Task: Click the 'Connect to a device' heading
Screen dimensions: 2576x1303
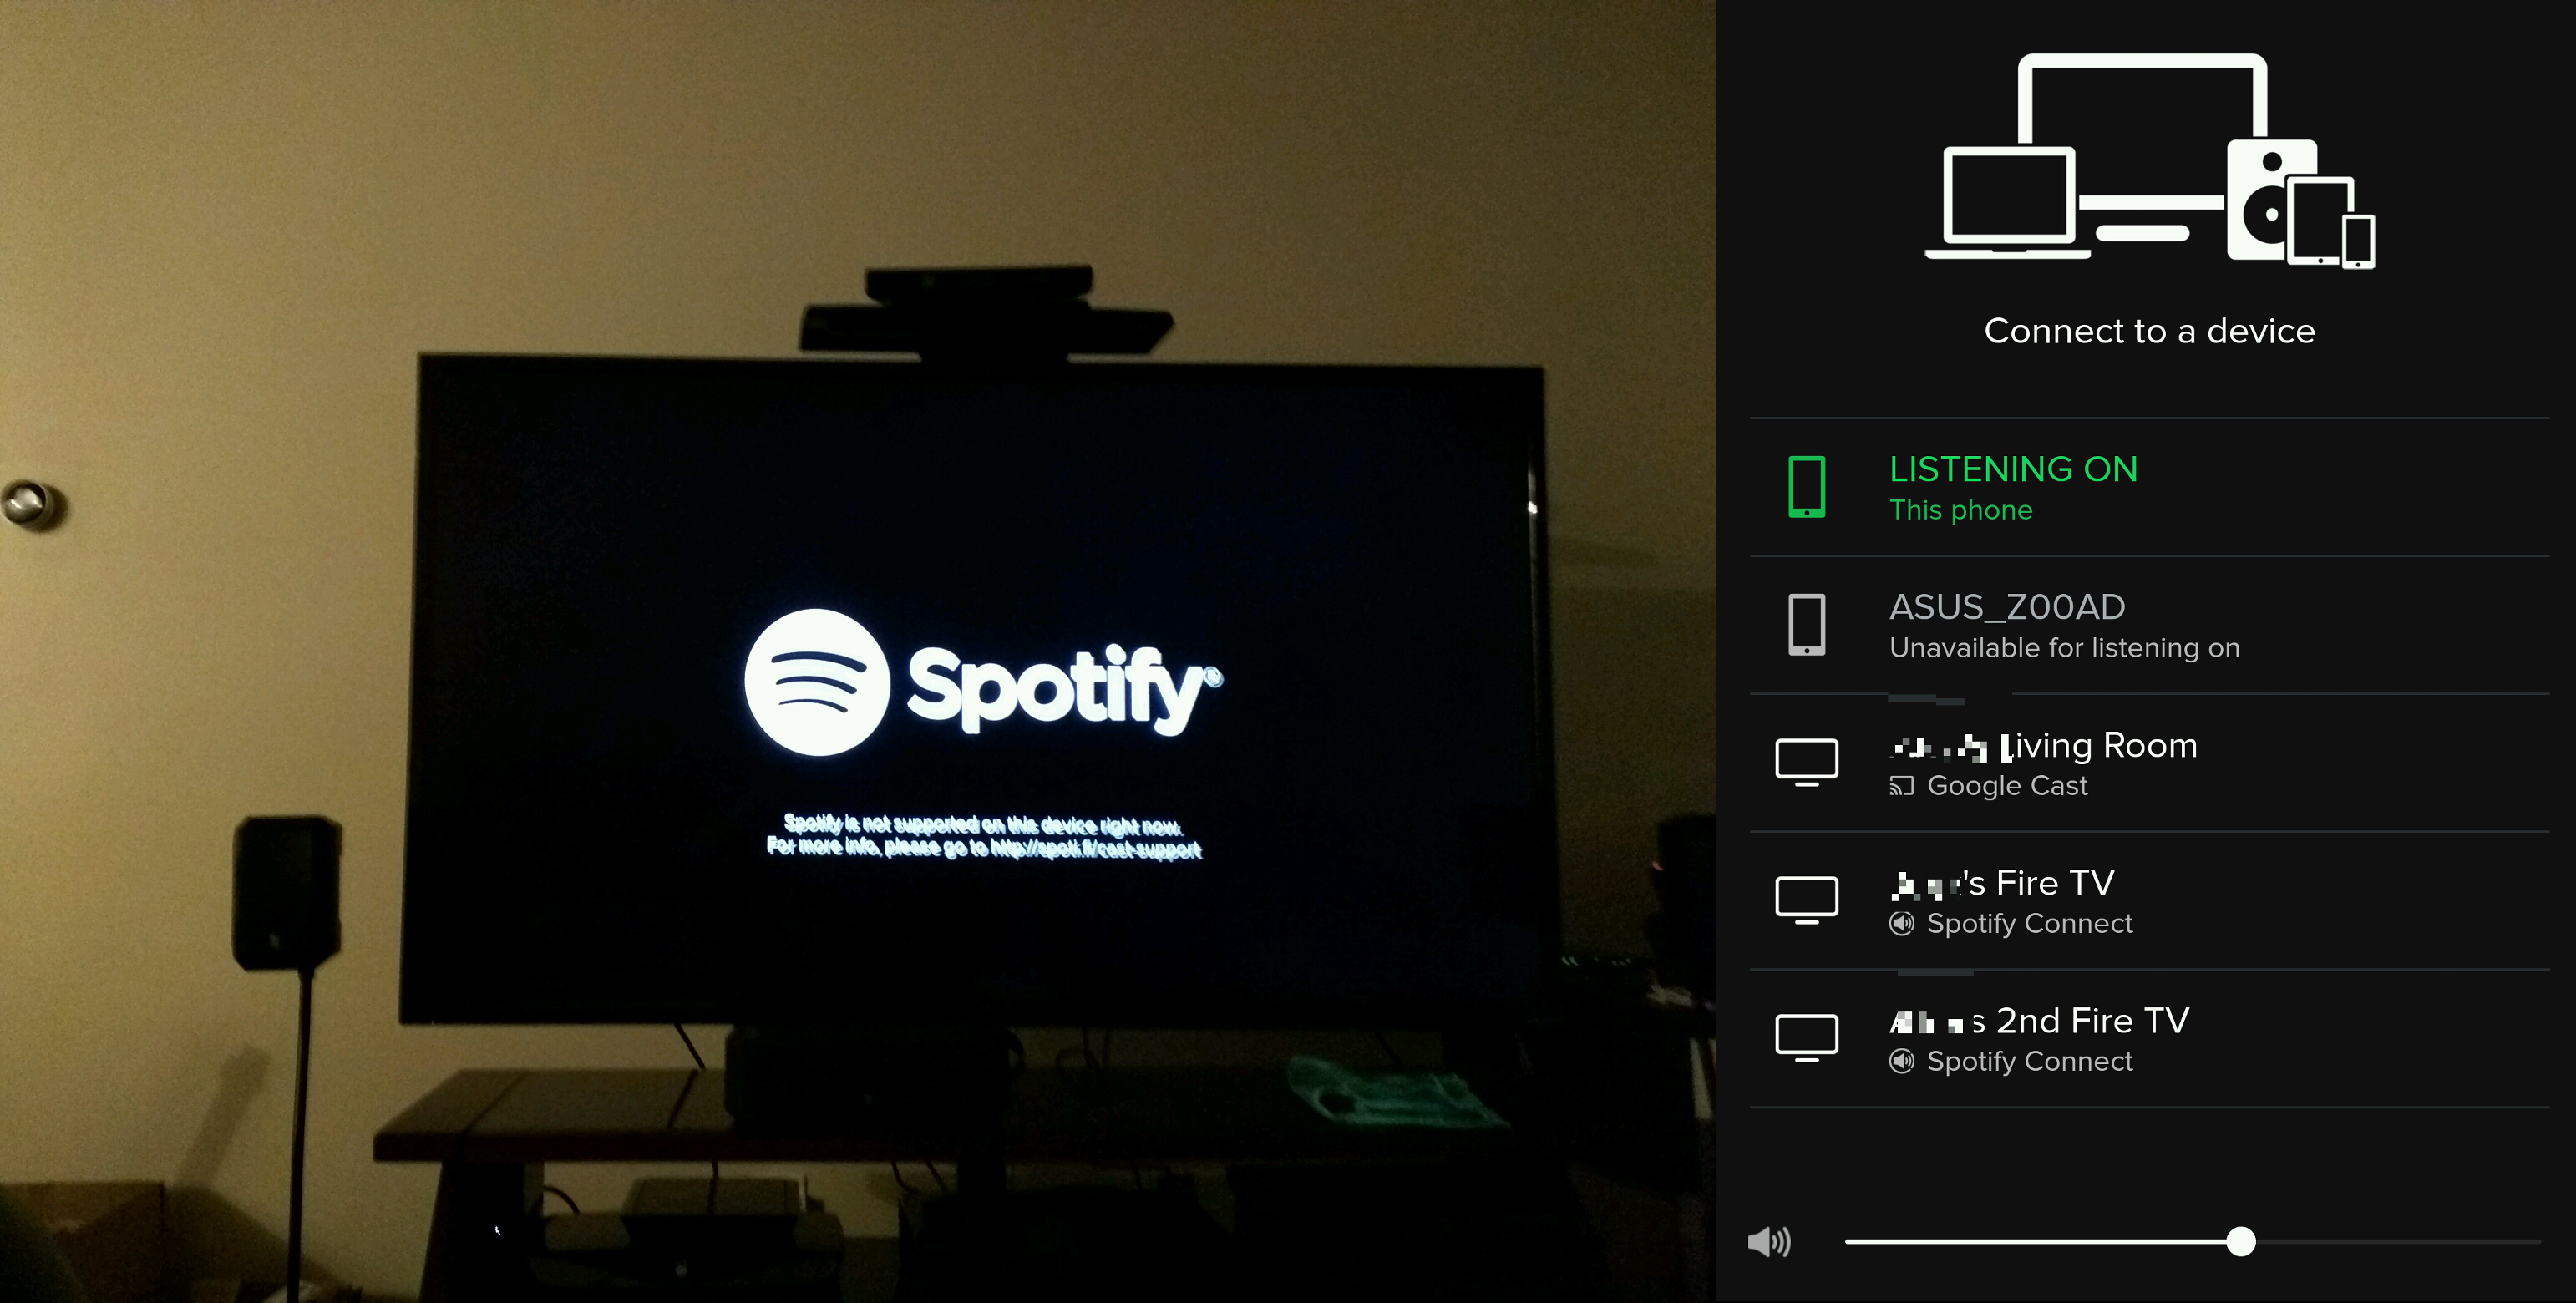Action: [x=2148, y=331]
